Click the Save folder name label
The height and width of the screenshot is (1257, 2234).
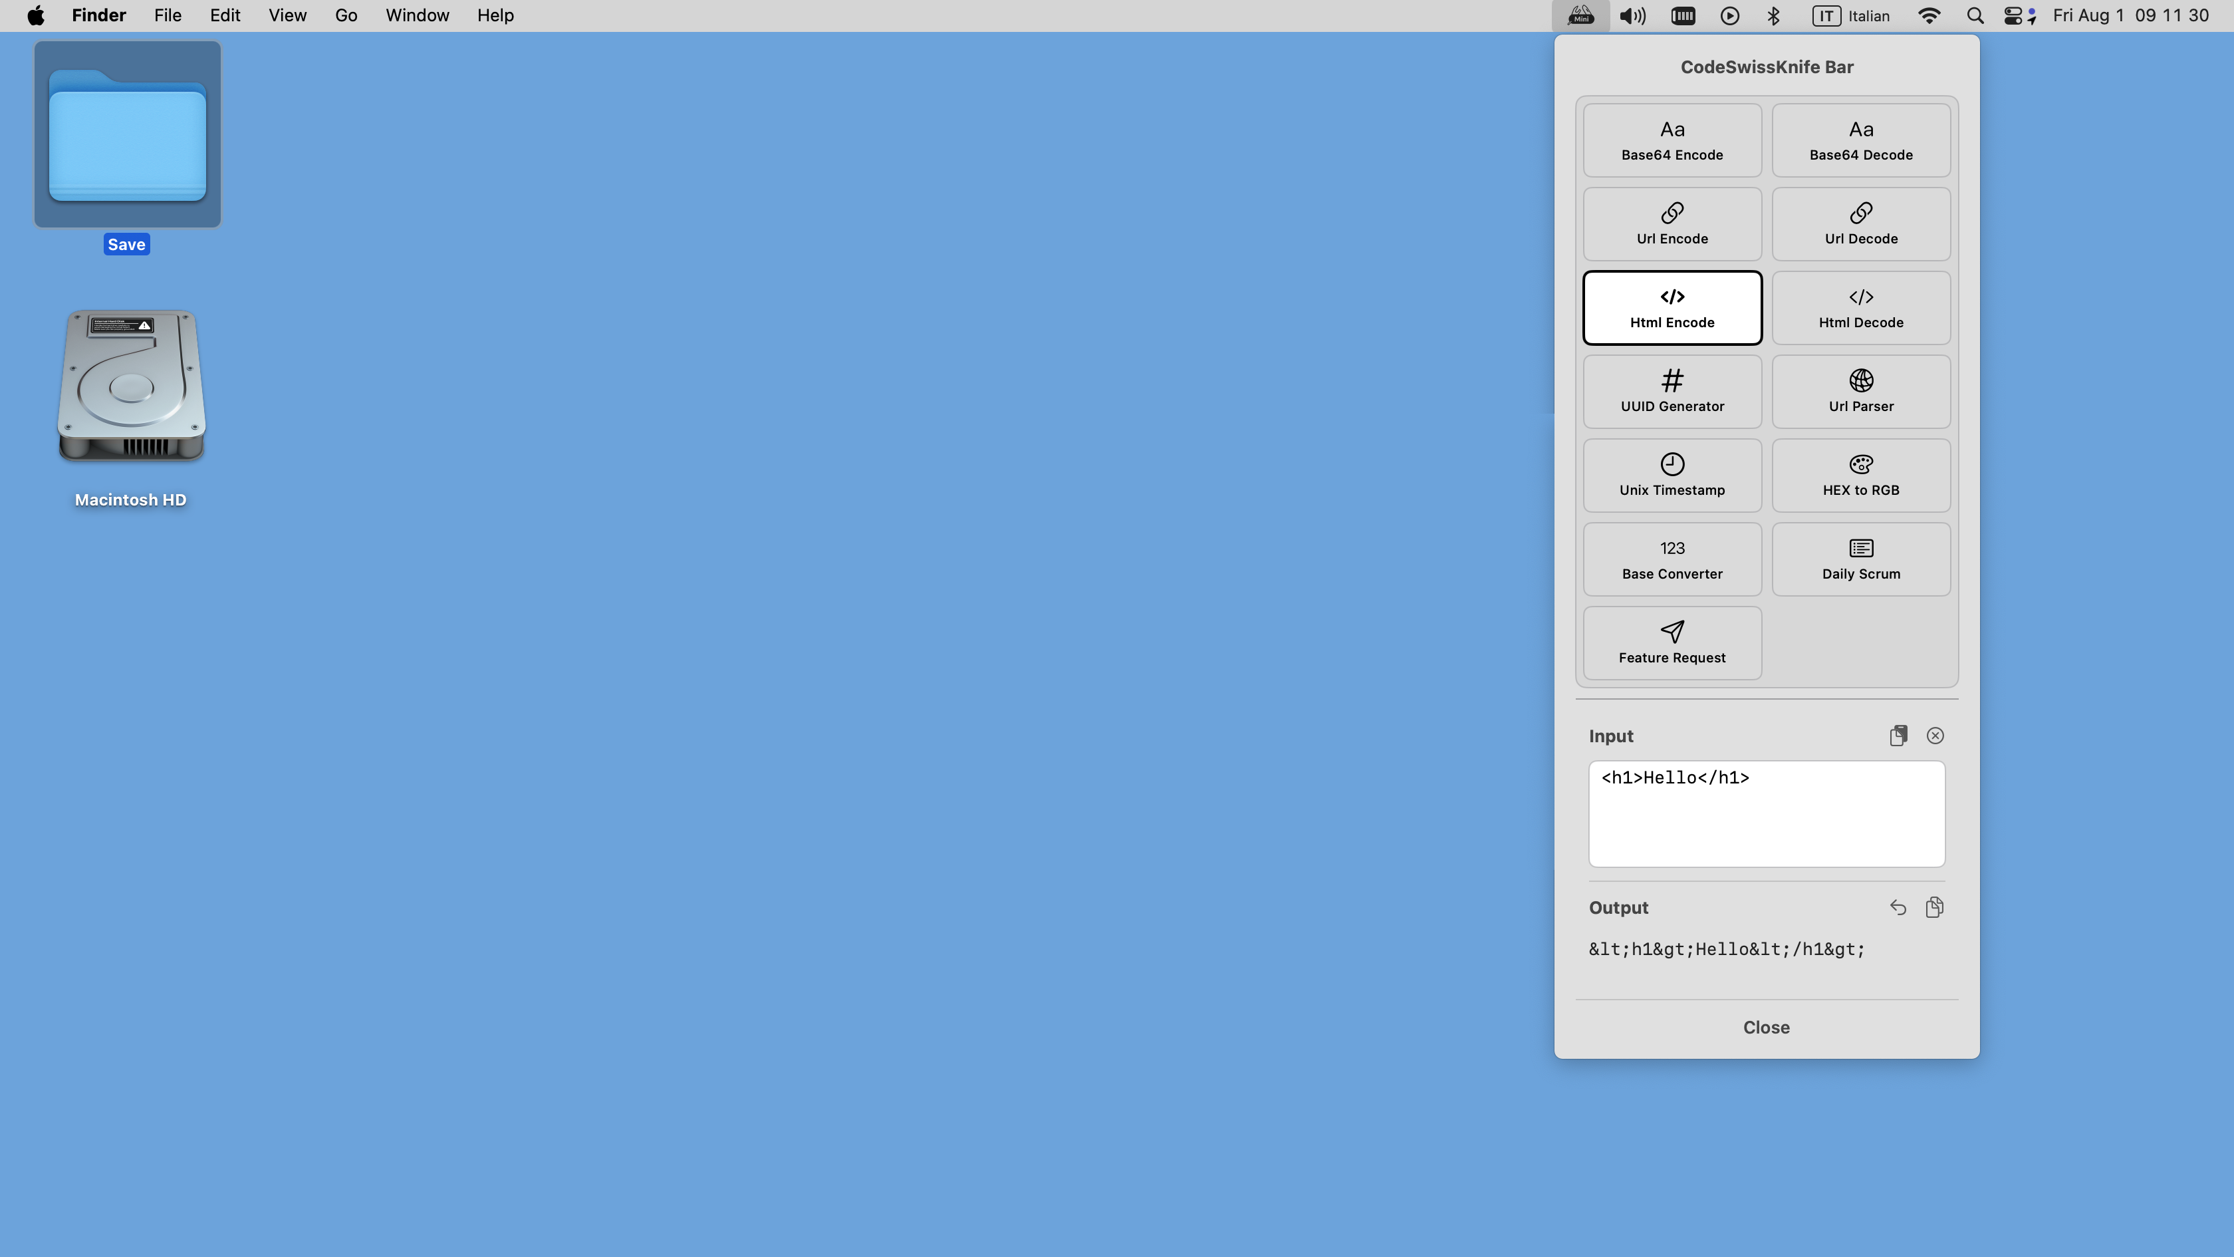[126, 245]
